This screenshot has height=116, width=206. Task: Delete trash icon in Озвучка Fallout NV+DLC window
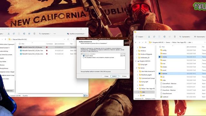[x=34, y=34]
